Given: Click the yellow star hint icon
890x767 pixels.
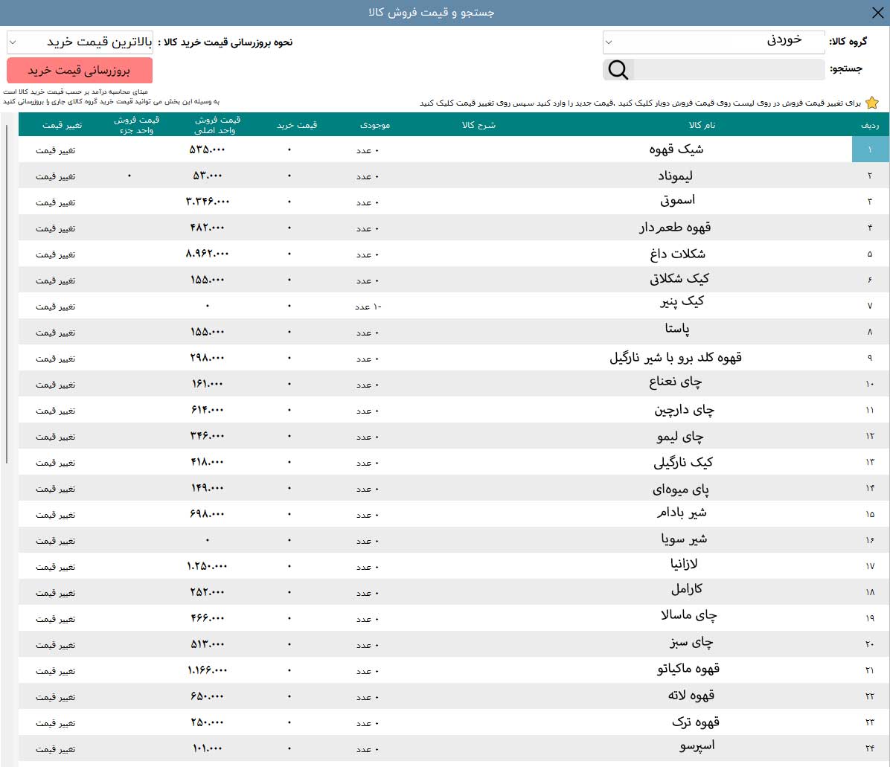Looking at the screenshot, I should [872, 103].
